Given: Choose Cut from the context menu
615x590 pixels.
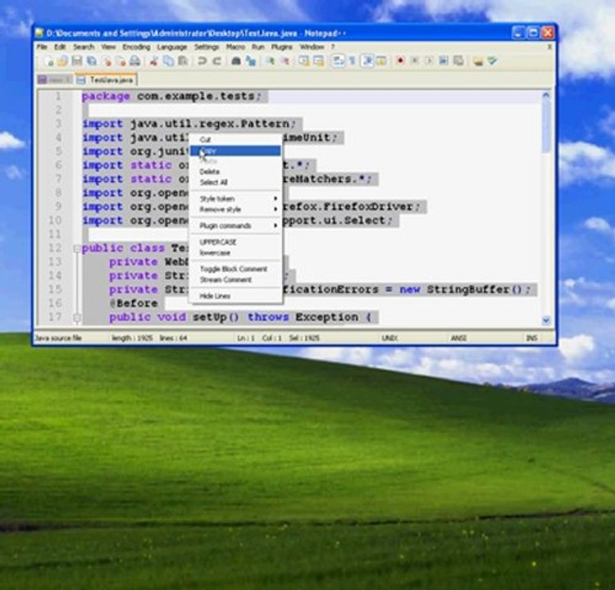Looking at the screenshot, I should [x=235, y=139].
